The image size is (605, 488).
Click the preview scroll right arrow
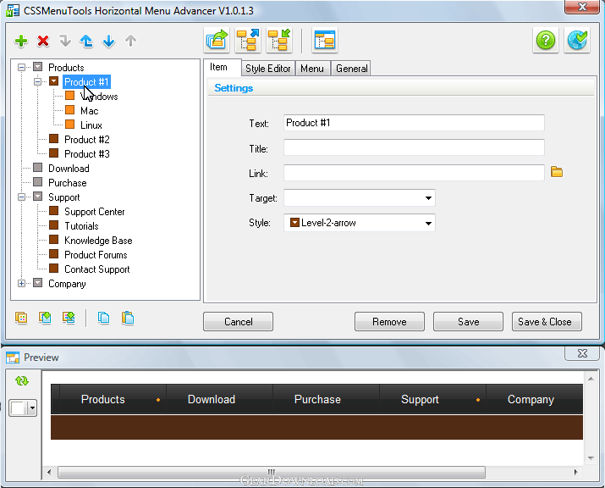pyautogui.click(x=575, y=472)
